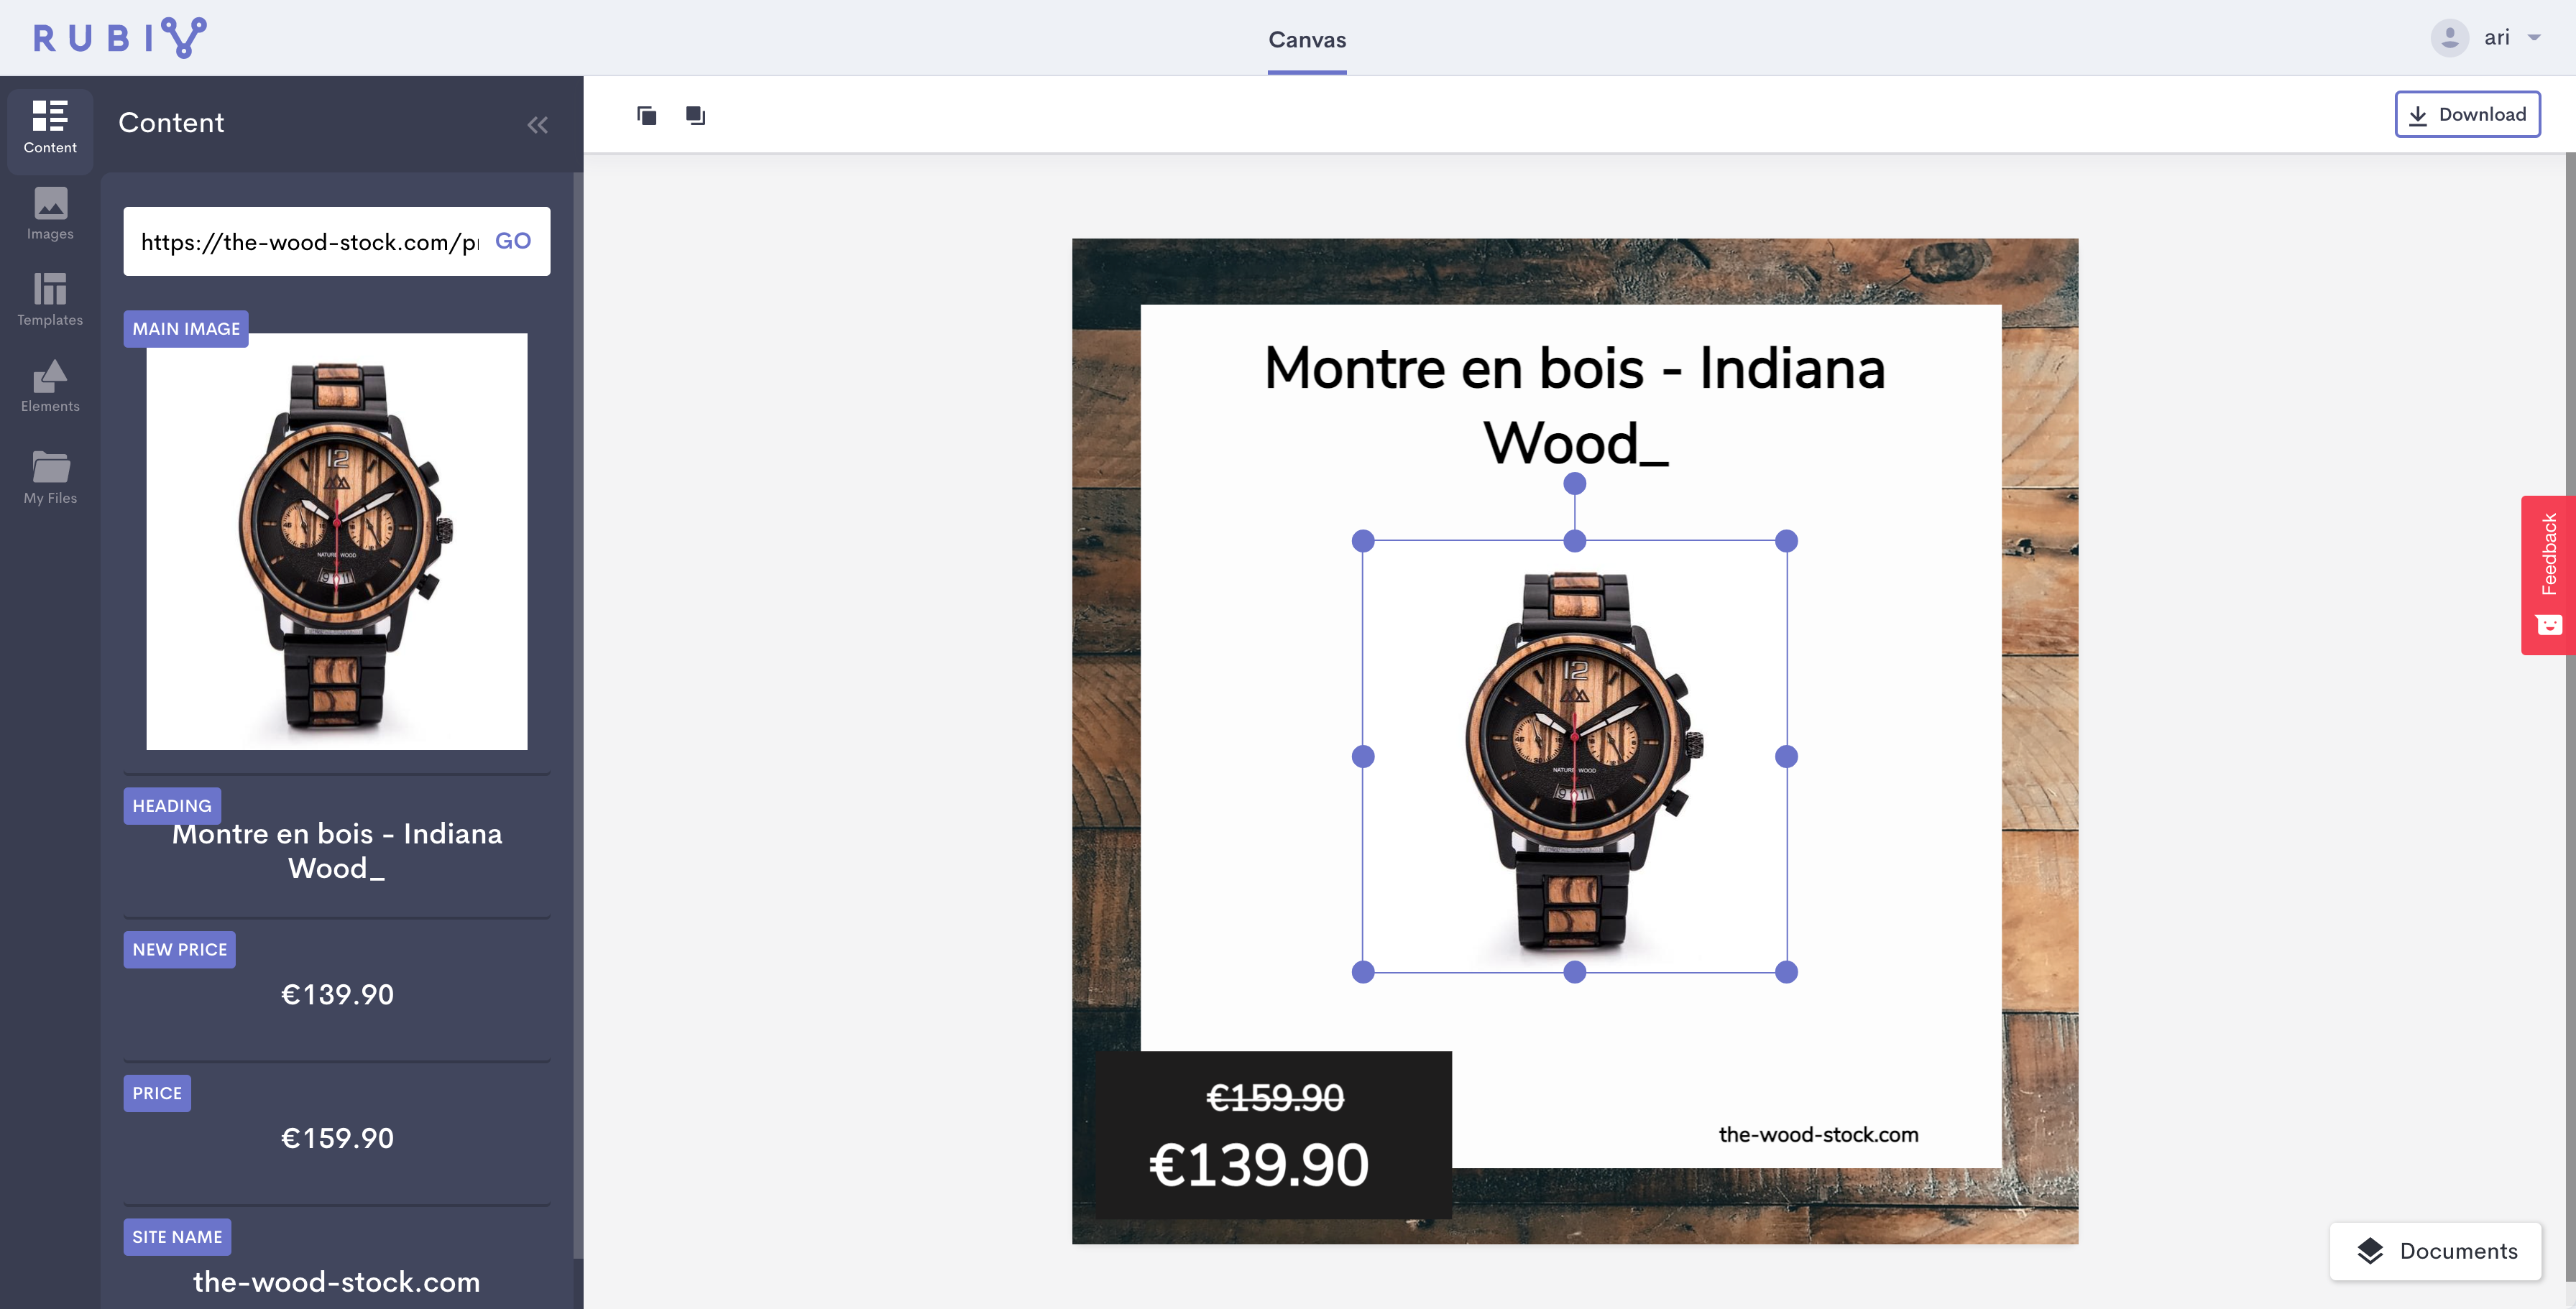Select the main image watch thumbnail
This screenshot has height=1309, width=2576.
pyautogui.click(x=336, y=540)
